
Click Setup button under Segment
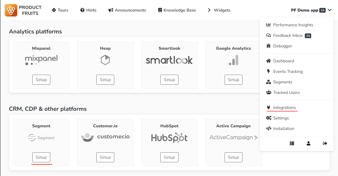[x=41, y=157]
